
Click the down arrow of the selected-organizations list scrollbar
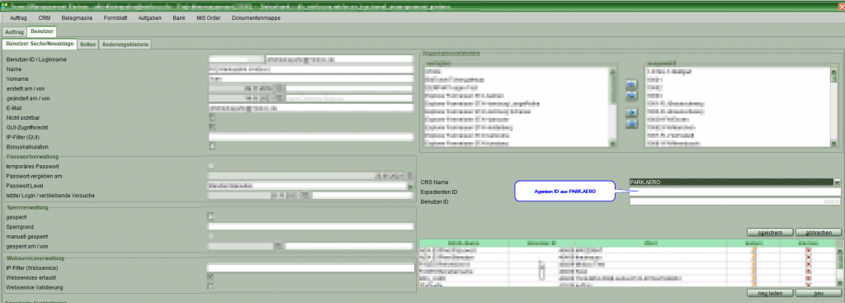tap(834, 144)
